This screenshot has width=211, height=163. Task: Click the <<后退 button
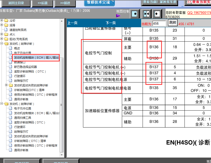point(42,3)
